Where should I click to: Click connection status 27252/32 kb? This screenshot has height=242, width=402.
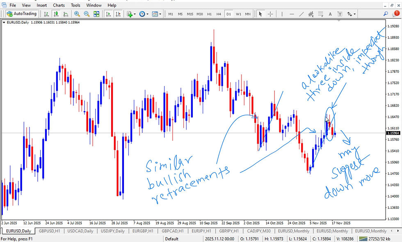pyautogui.click(x=375, y=239)
